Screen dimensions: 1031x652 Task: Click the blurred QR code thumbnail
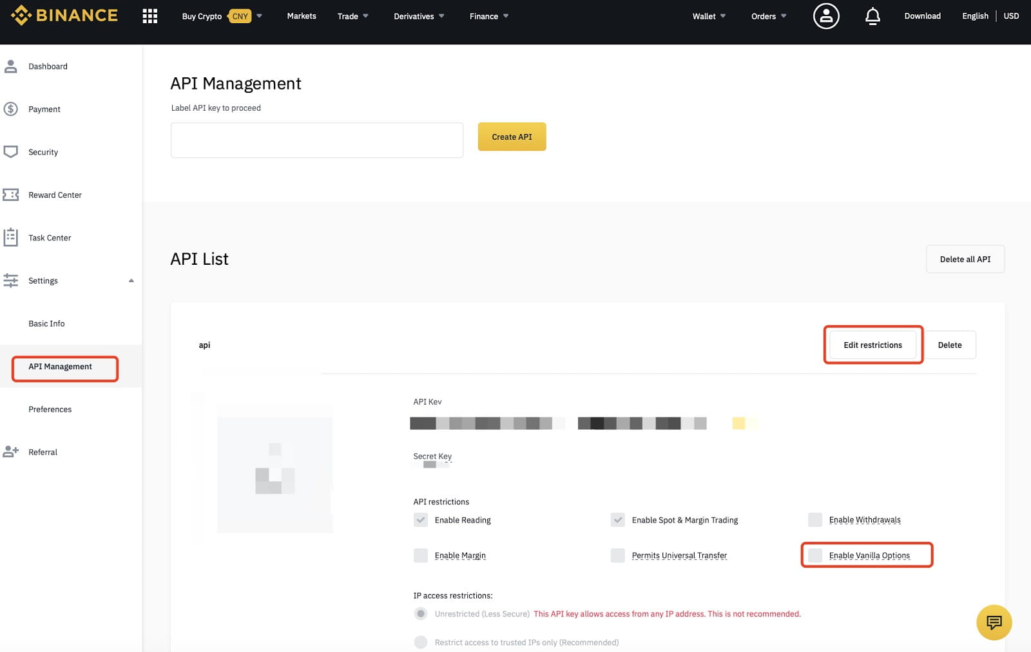point(275,475)
